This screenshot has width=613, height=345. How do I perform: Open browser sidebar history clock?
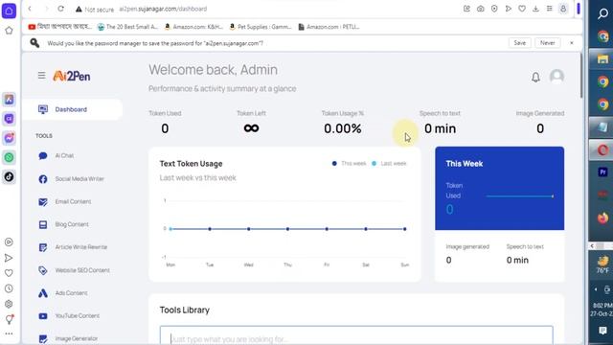click(9, 288)
